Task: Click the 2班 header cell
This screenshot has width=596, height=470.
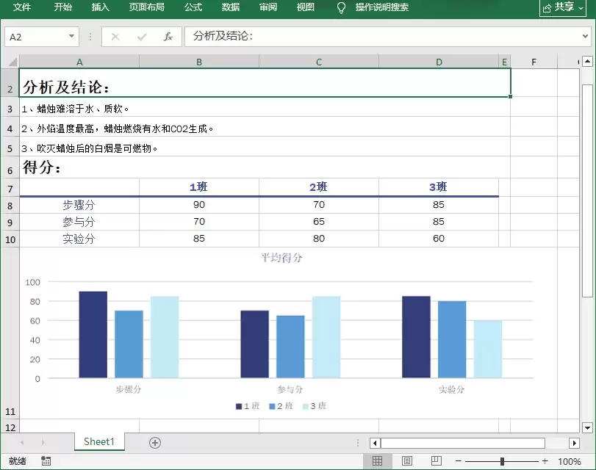Action: pyautogui.click(x=319, y=187)
